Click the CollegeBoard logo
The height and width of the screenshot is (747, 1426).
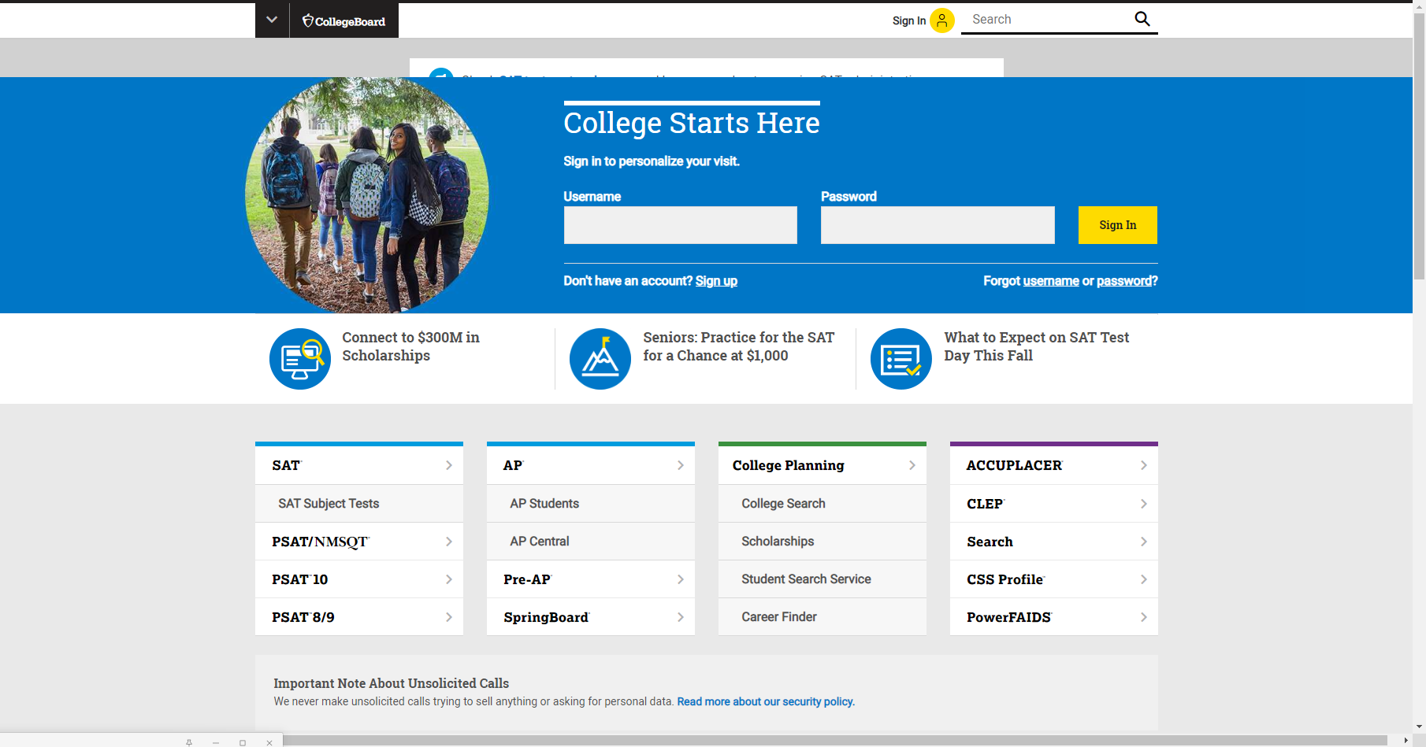click(344, 21)
